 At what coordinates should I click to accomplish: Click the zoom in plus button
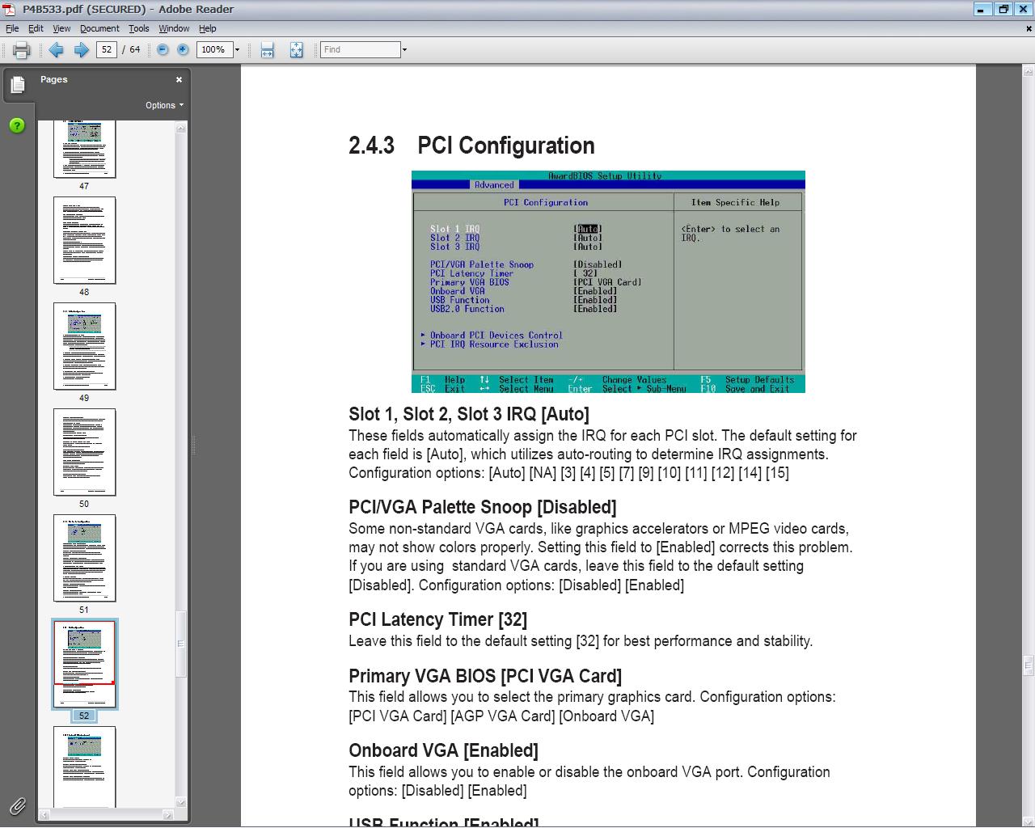pos(183,50)
